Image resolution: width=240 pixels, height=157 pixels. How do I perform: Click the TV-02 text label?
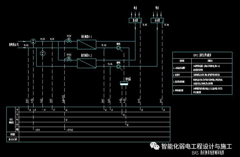pyautogui.click(x=69, y=55)
